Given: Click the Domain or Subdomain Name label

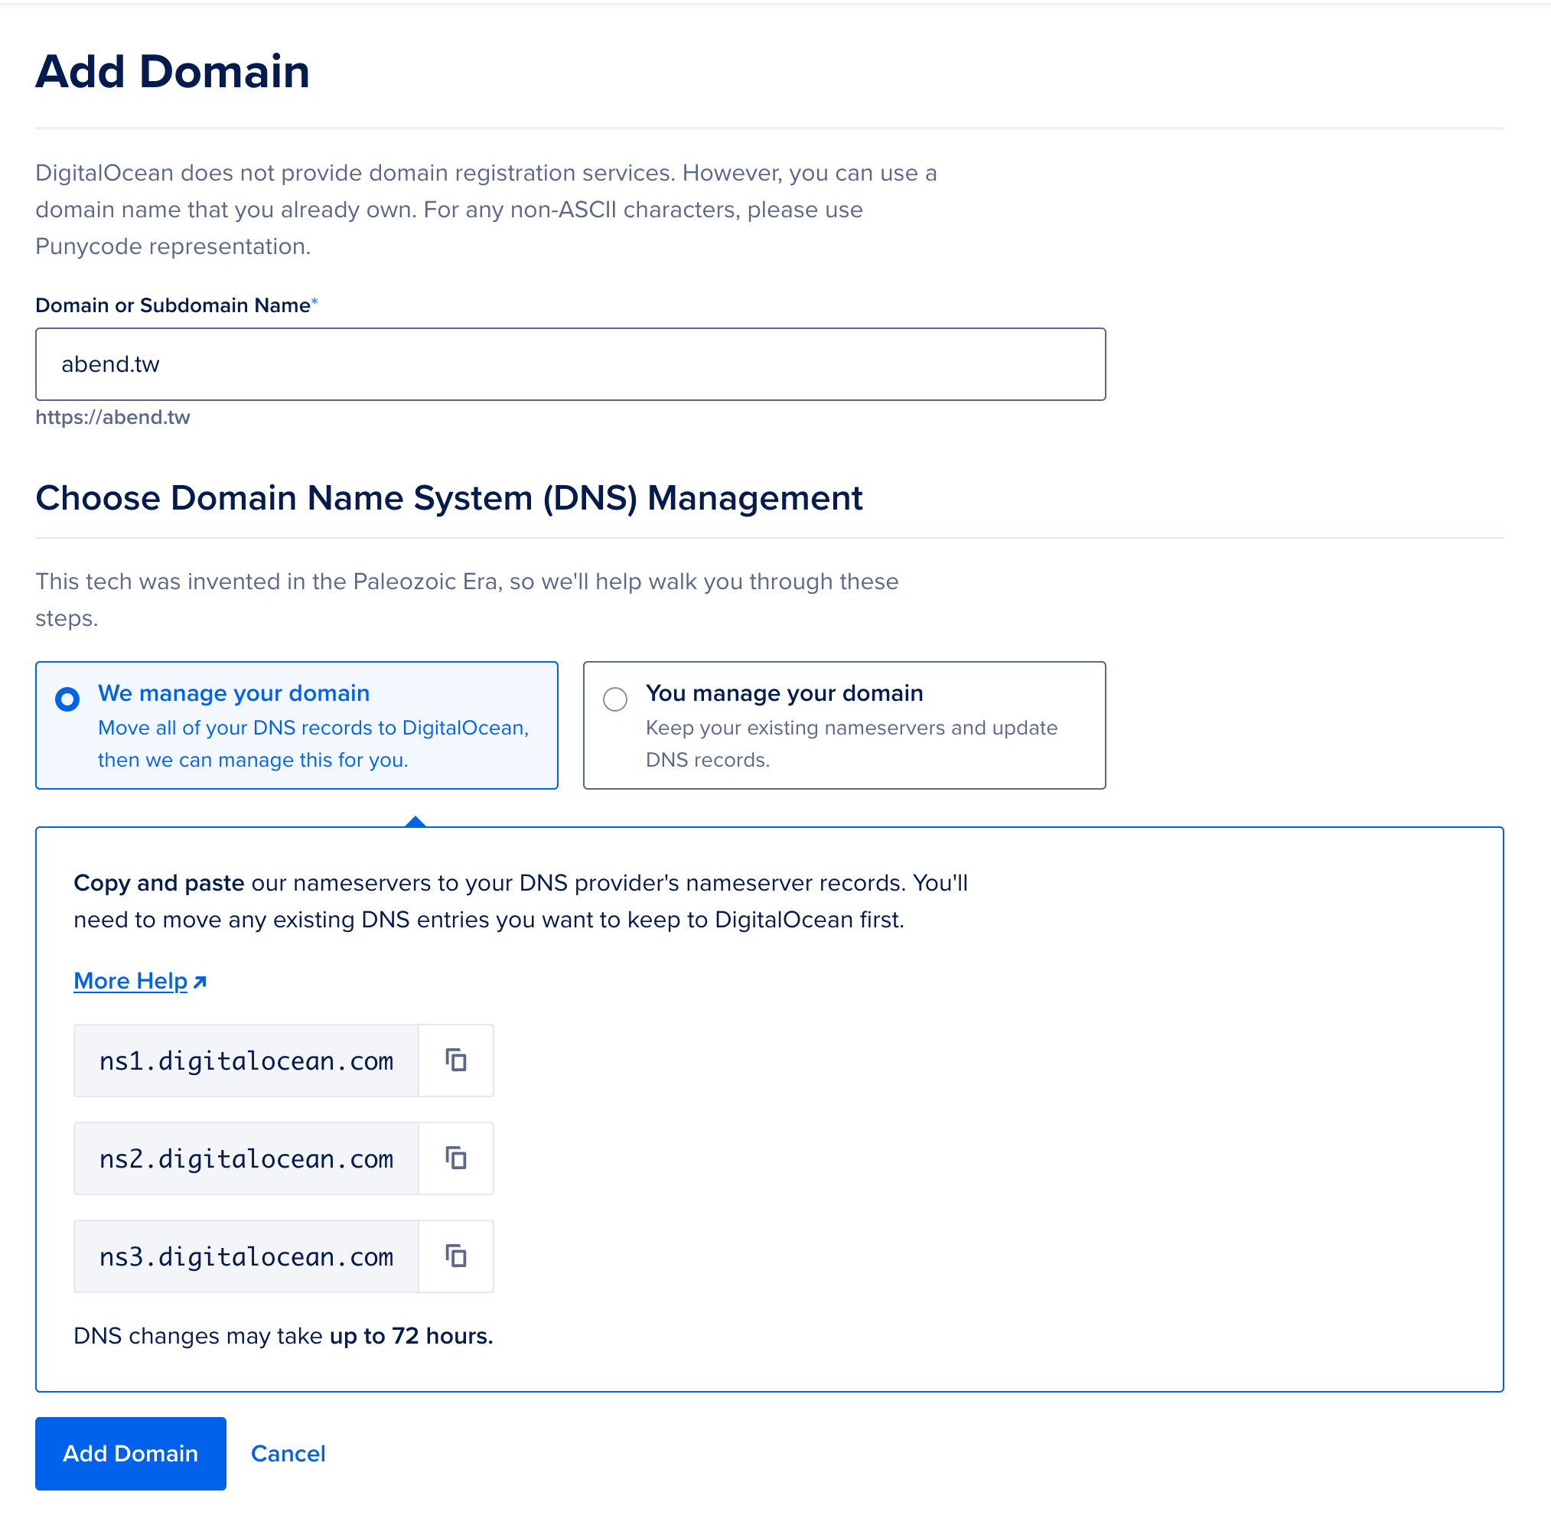Looking at the screenshot, I should 173,305.
